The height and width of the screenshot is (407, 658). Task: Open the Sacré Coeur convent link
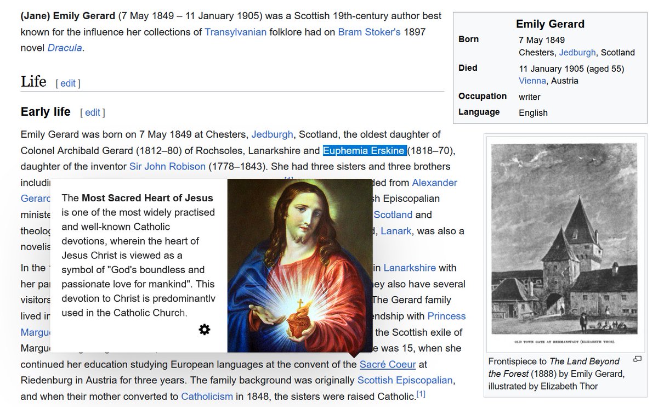(x=387, y=364)
